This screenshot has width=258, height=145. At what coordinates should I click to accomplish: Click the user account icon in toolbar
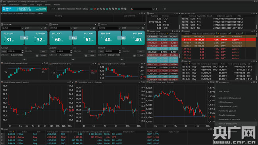pos(132,9)
